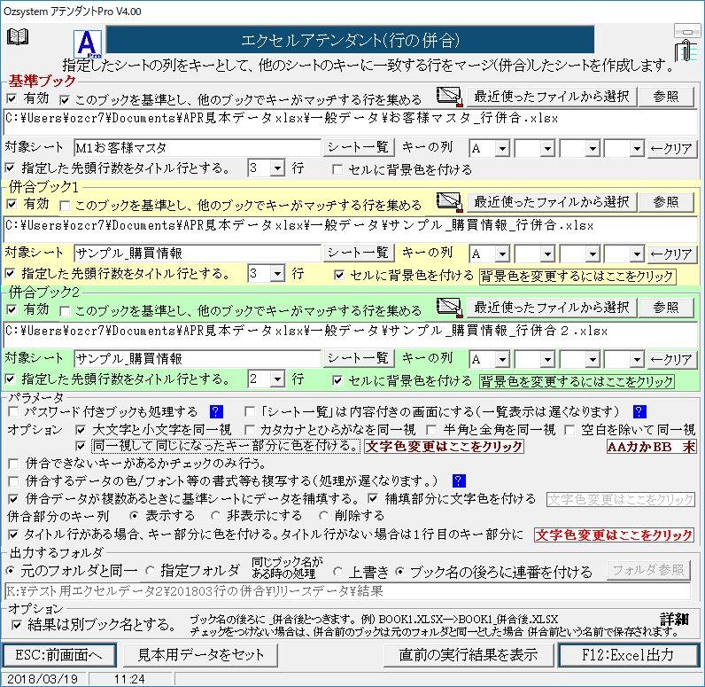Click 見本用データをセット button

tap(200, 654)
